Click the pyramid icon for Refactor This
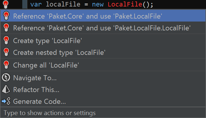 pos(6,89)
